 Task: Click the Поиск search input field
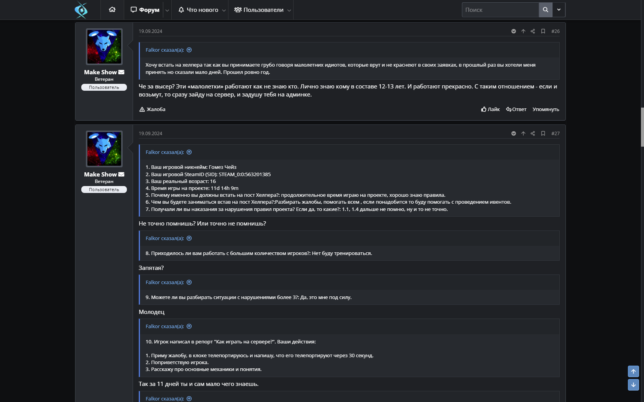tap(500, 10)
